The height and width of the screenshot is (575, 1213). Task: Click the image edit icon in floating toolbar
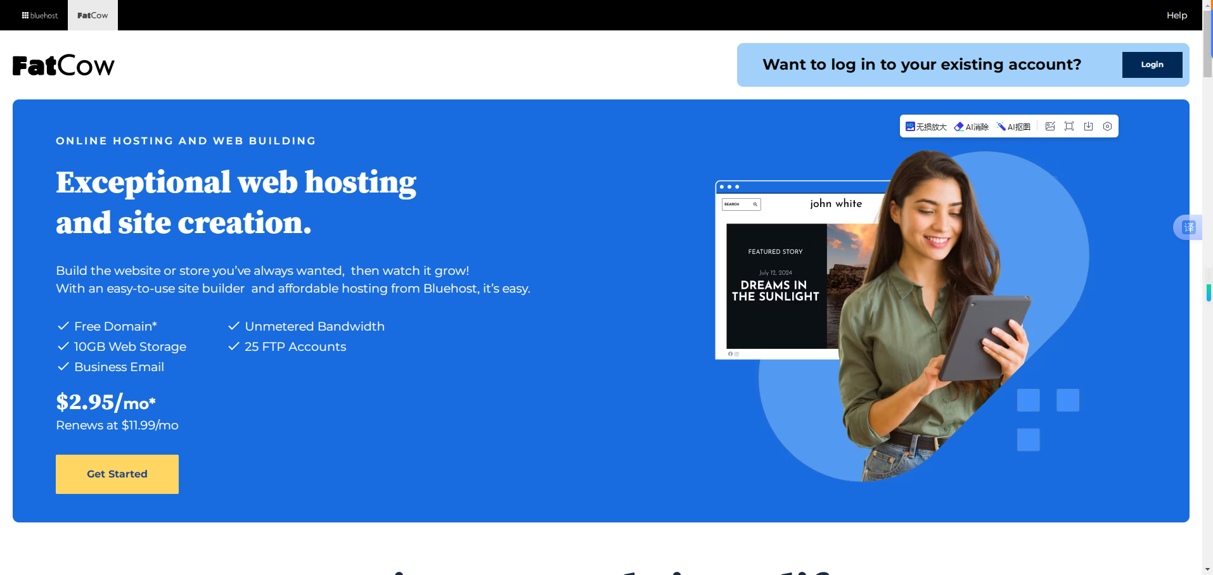click(x=1050, y=126)
